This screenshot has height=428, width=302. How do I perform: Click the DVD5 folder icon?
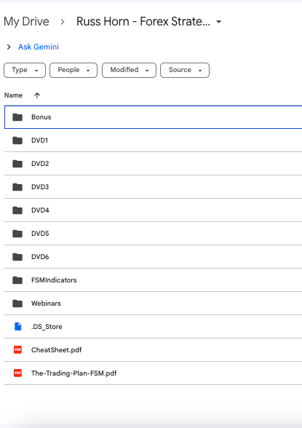point(17,234)
